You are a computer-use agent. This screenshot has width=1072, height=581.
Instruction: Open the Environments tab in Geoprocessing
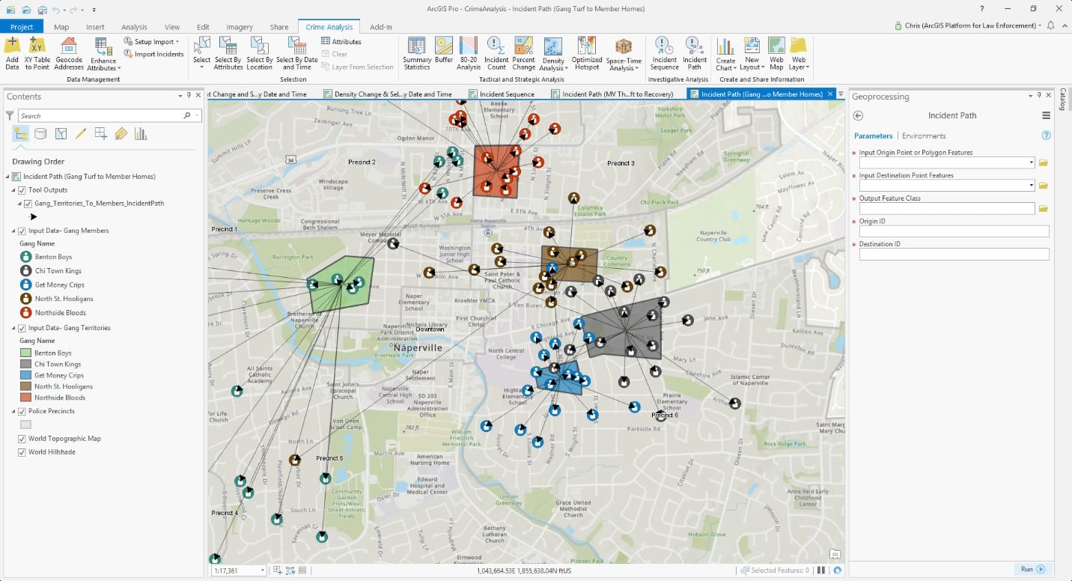coord(924,136)
